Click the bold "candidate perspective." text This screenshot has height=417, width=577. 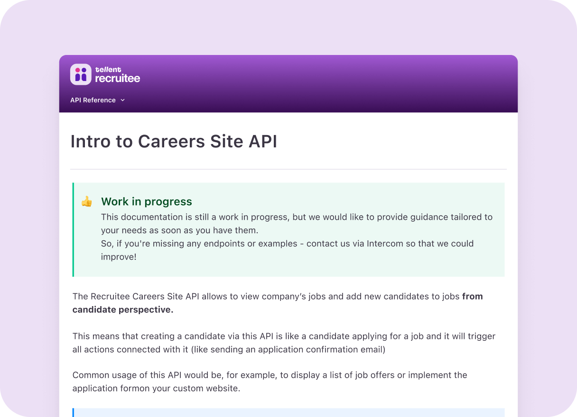123,309
